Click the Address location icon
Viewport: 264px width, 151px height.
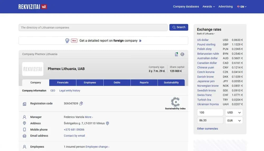point(24,123)
